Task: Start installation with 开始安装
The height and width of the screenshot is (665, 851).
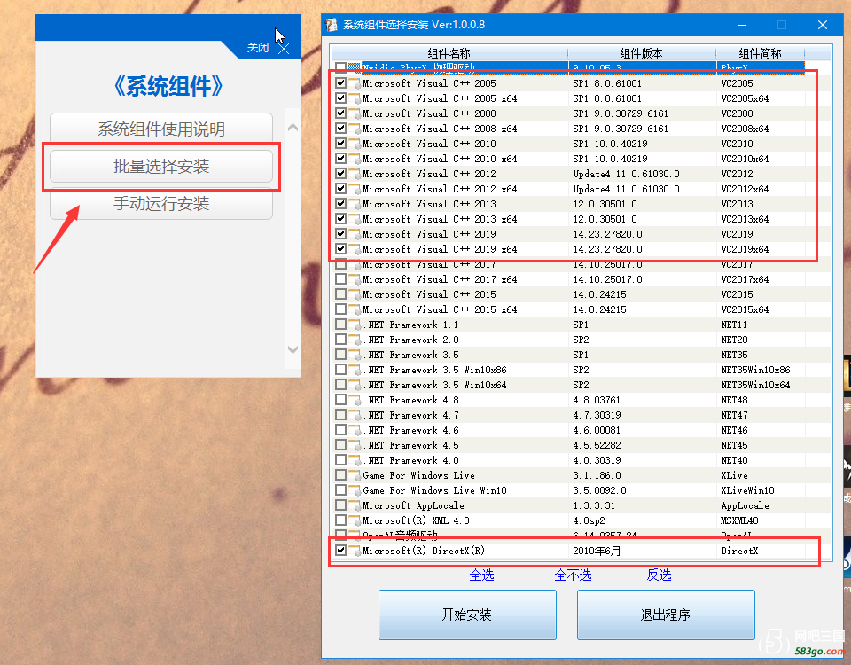Action: click(467, 614)
